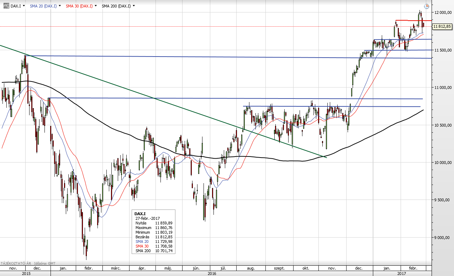Click the 11 000,00 price axis label
The image size is (454, 276).
click(443, 87)
